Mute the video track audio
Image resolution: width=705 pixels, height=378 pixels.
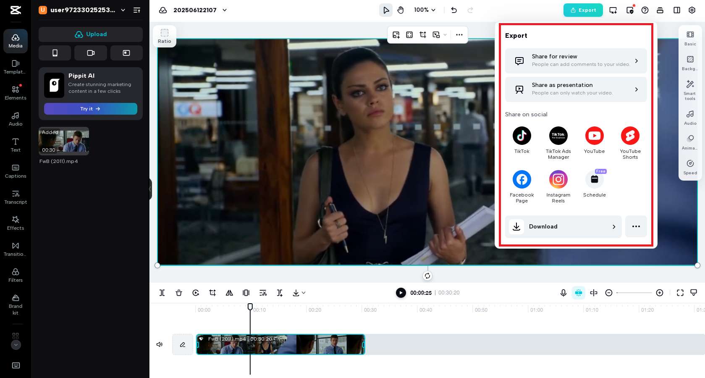(159, 344)
